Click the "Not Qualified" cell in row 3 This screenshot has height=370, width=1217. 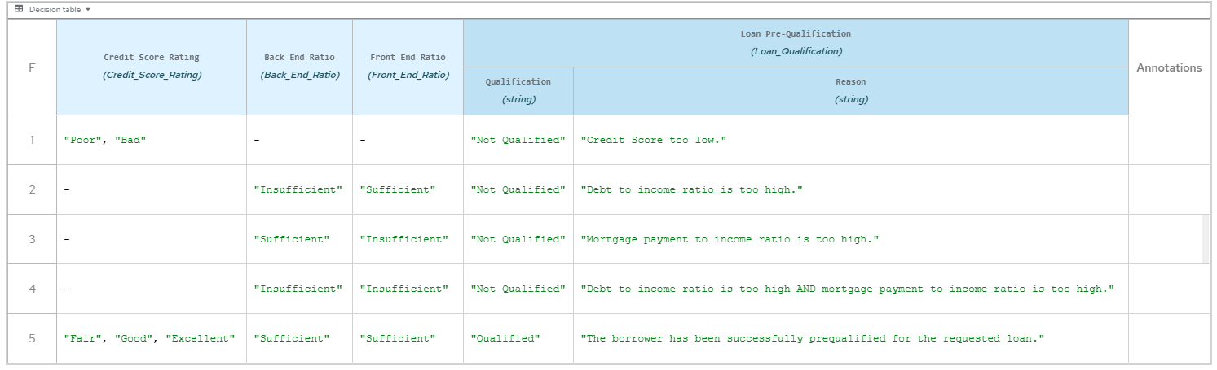[x=518, y=239]
